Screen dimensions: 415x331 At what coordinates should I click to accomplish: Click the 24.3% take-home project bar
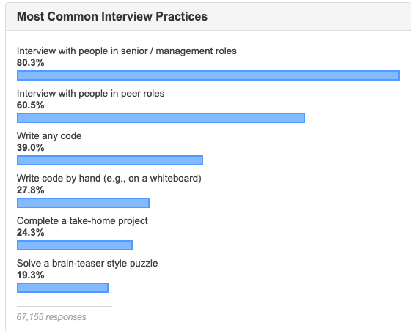click(75, 245)
